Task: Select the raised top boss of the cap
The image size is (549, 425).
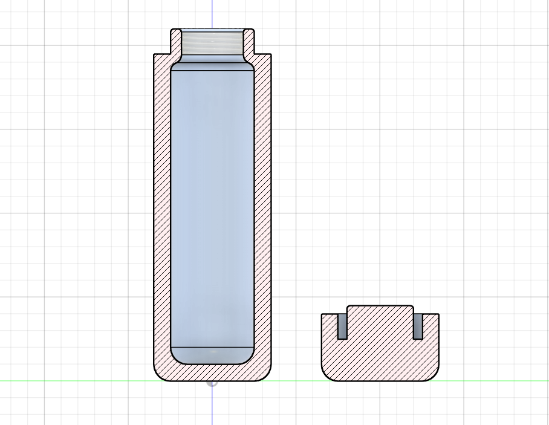Action: coord(380,312)
